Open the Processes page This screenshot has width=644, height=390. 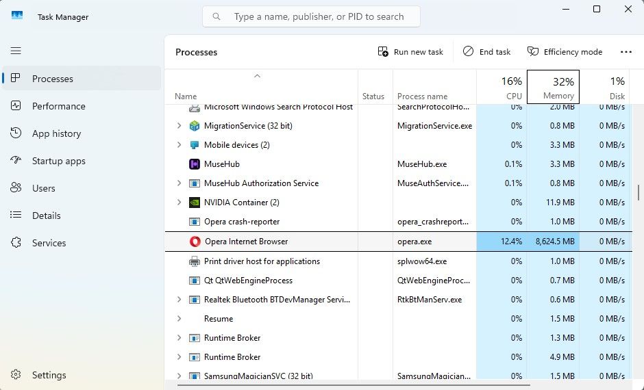[x=82, y=78]
